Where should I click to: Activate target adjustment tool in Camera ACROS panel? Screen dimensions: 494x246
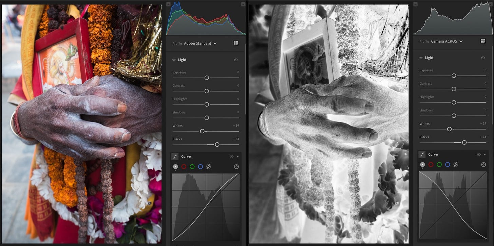pos(483,164)
